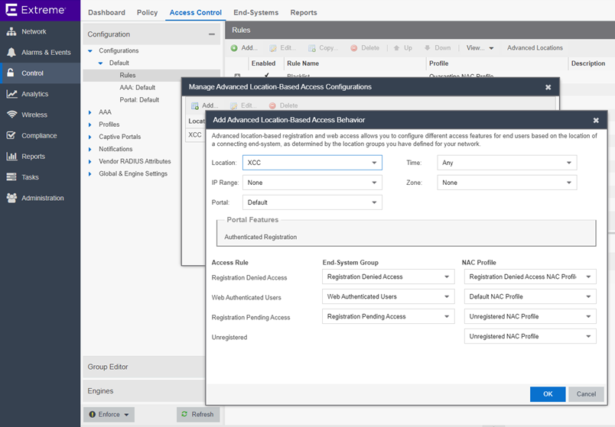Viewport: 615px width, 427px height.
Task: Select AAA: Default tree item
Action: tap(137, 88)
